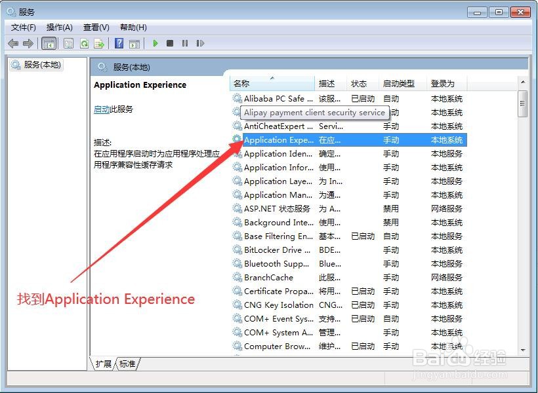
Task: Toggle the console tree pane icon
Action: pos(49,43)
